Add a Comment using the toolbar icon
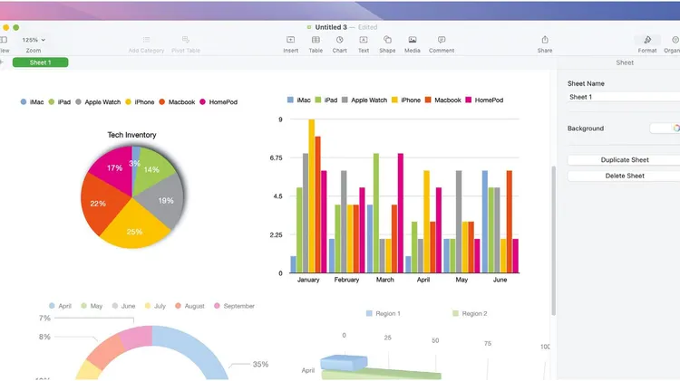Image resolution: width=680 pixels, height=381 pixels. click(x=442, y=40)
